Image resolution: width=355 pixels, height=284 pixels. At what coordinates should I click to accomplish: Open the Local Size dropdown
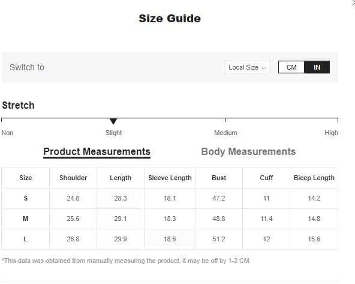tap(248, 67)
